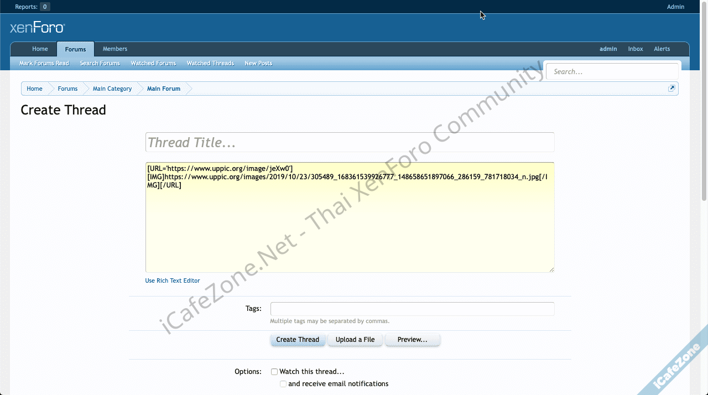Select the Forums tab

[75, 49]
